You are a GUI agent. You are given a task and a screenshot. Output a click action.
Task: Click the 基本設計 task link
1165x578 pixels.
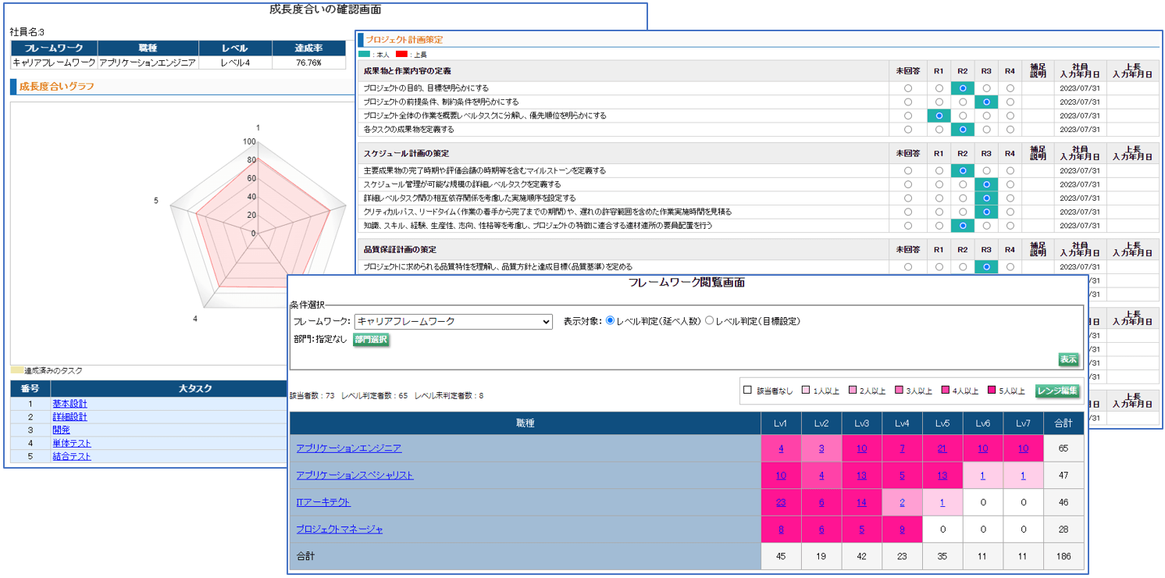(69, 404)
